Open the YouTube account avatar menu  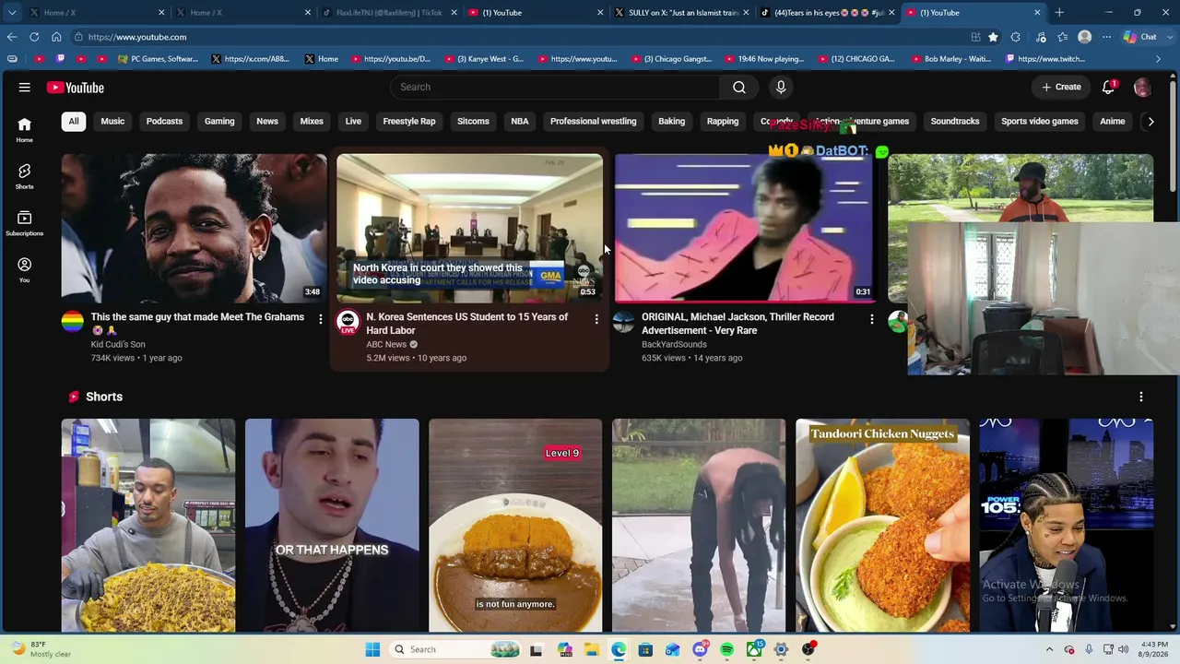pyautogui.click(x=1142, y=88)
